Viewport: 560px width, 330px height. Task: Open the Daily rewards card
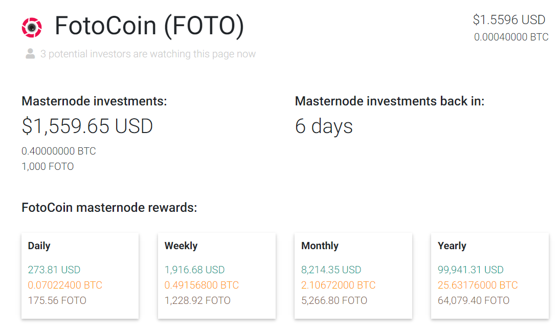80,276
